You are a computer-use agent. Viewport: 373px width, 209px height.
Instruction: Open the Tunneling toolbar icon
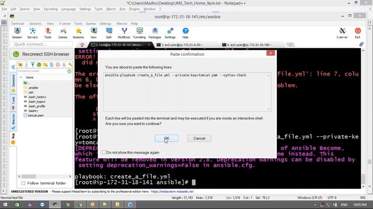[x=139, y=33]
